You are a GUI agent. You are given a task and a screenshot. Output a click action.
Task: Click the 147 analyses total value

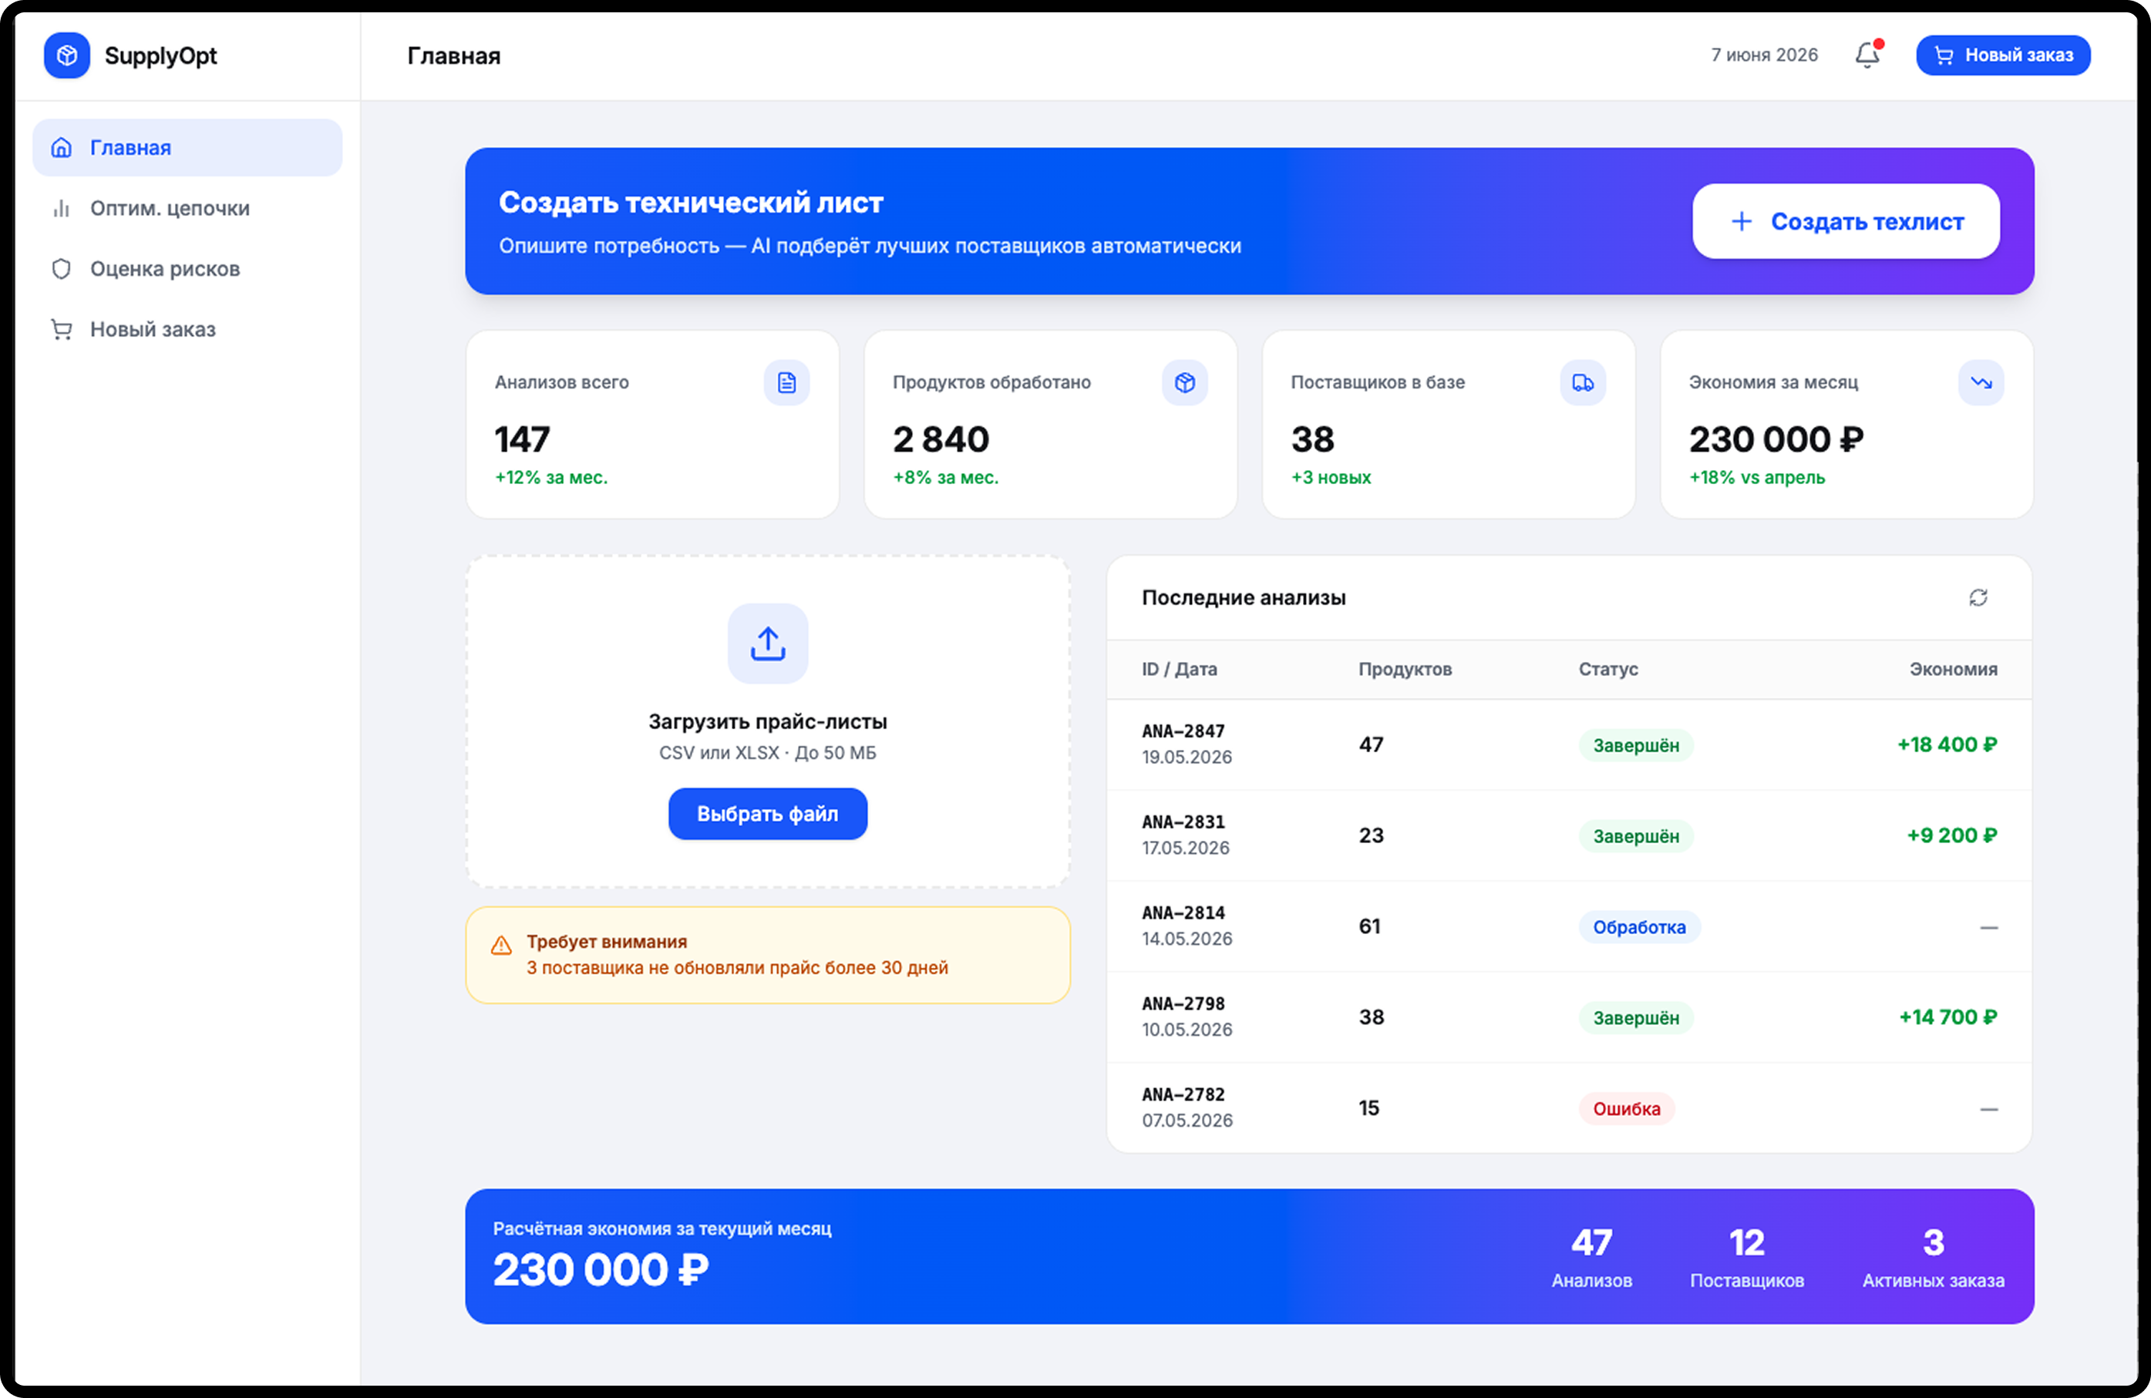pyautogui.click(x=523, y=439)
